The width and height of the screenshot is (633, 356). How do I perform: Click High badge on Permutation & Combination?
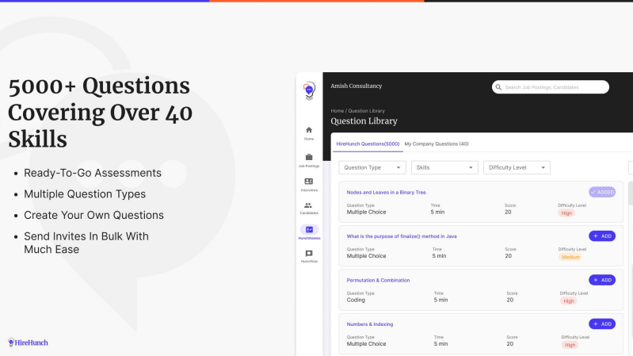[x=568, y=301]
